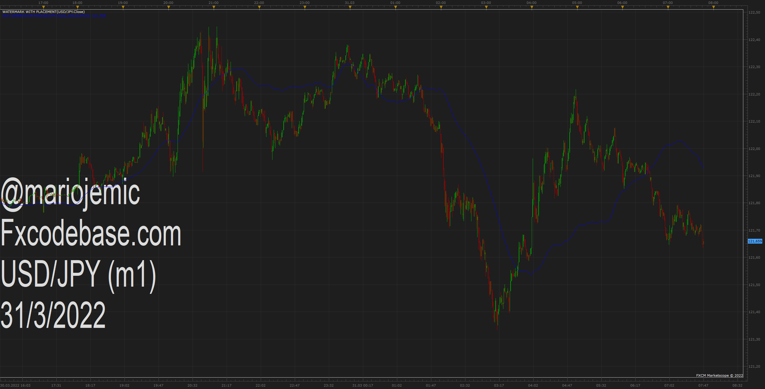Click the 31.03 00:17 bottom axis label
The height and width of the screenshot is (389, 765).
(x=363, y=385)
